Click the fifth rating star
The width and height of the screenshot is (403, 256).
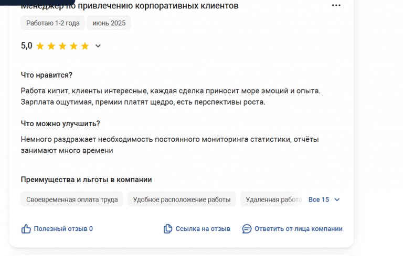click(85, 46)
